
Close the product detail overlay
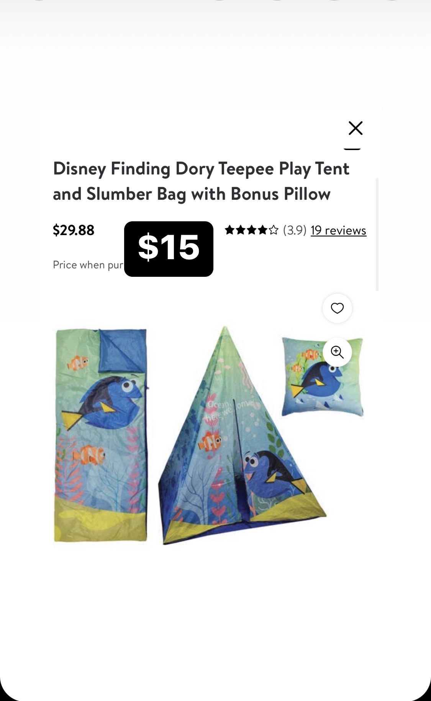pyautogui.click(x=356, y=128)
